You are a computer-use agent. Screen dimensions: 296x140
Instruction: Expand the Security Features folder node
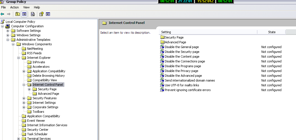point(24,98)
